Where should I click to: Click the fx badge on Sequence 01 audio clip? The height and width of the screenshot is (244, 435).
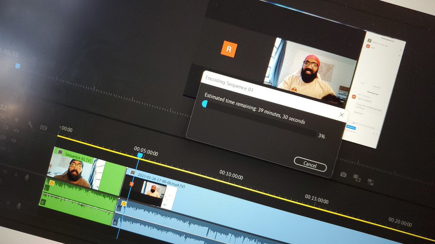[51, 183]
